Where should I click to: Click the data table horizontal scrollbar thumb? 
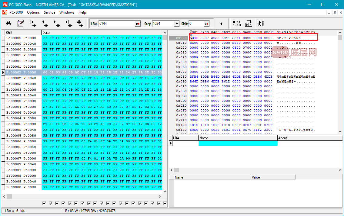[x=9, y=197]
